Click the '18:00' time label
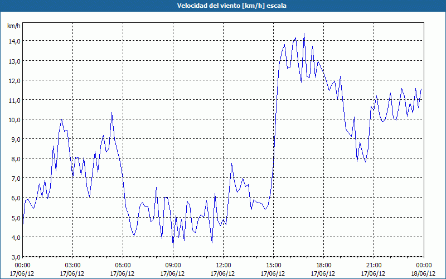Image resolution: width=446 pixels, height=279 pixels. pyautogui.click(x=323, y=265)
